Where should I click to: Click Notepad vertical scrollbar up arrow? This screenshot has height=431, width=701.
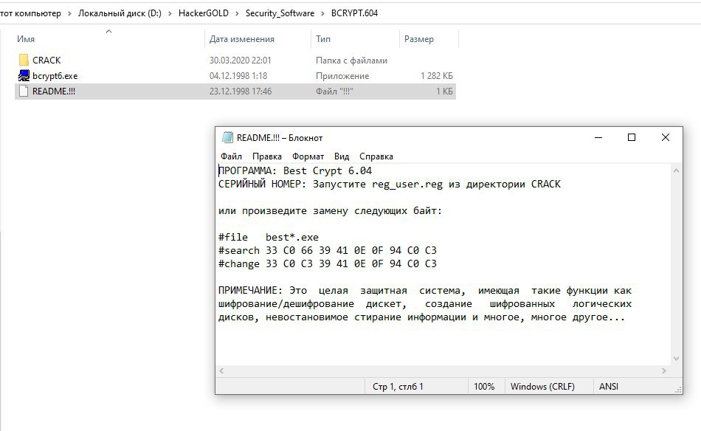tap(676, 170)
